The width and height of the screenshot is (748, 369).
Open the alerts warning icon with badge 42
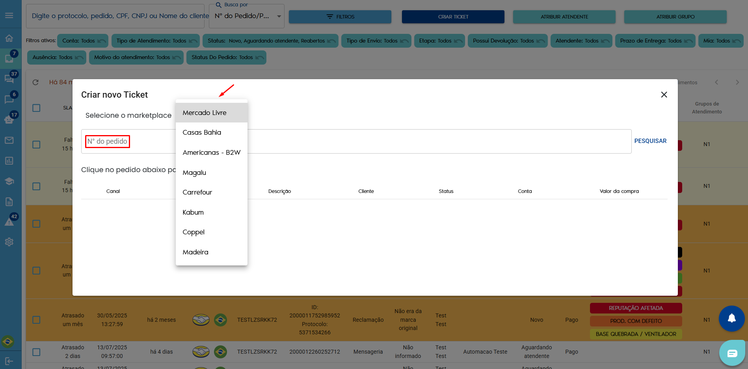pyautogui.click(x=9, y=222)
